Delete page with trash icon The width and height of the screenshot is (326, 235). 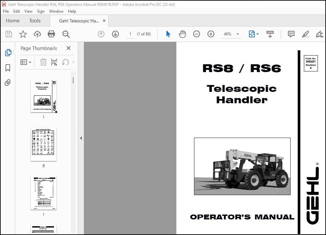click(x=43, y=62)
